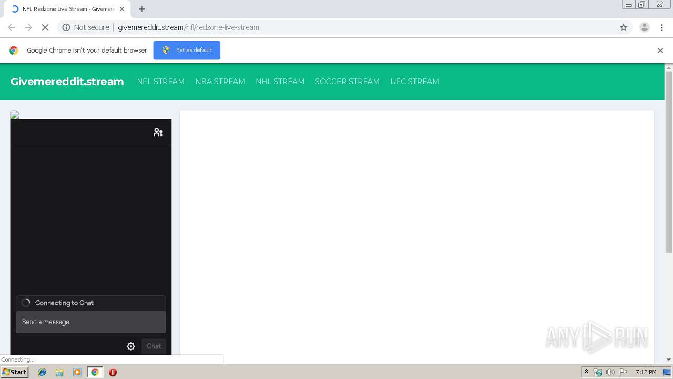Click the address bar URL

[188, 27]
